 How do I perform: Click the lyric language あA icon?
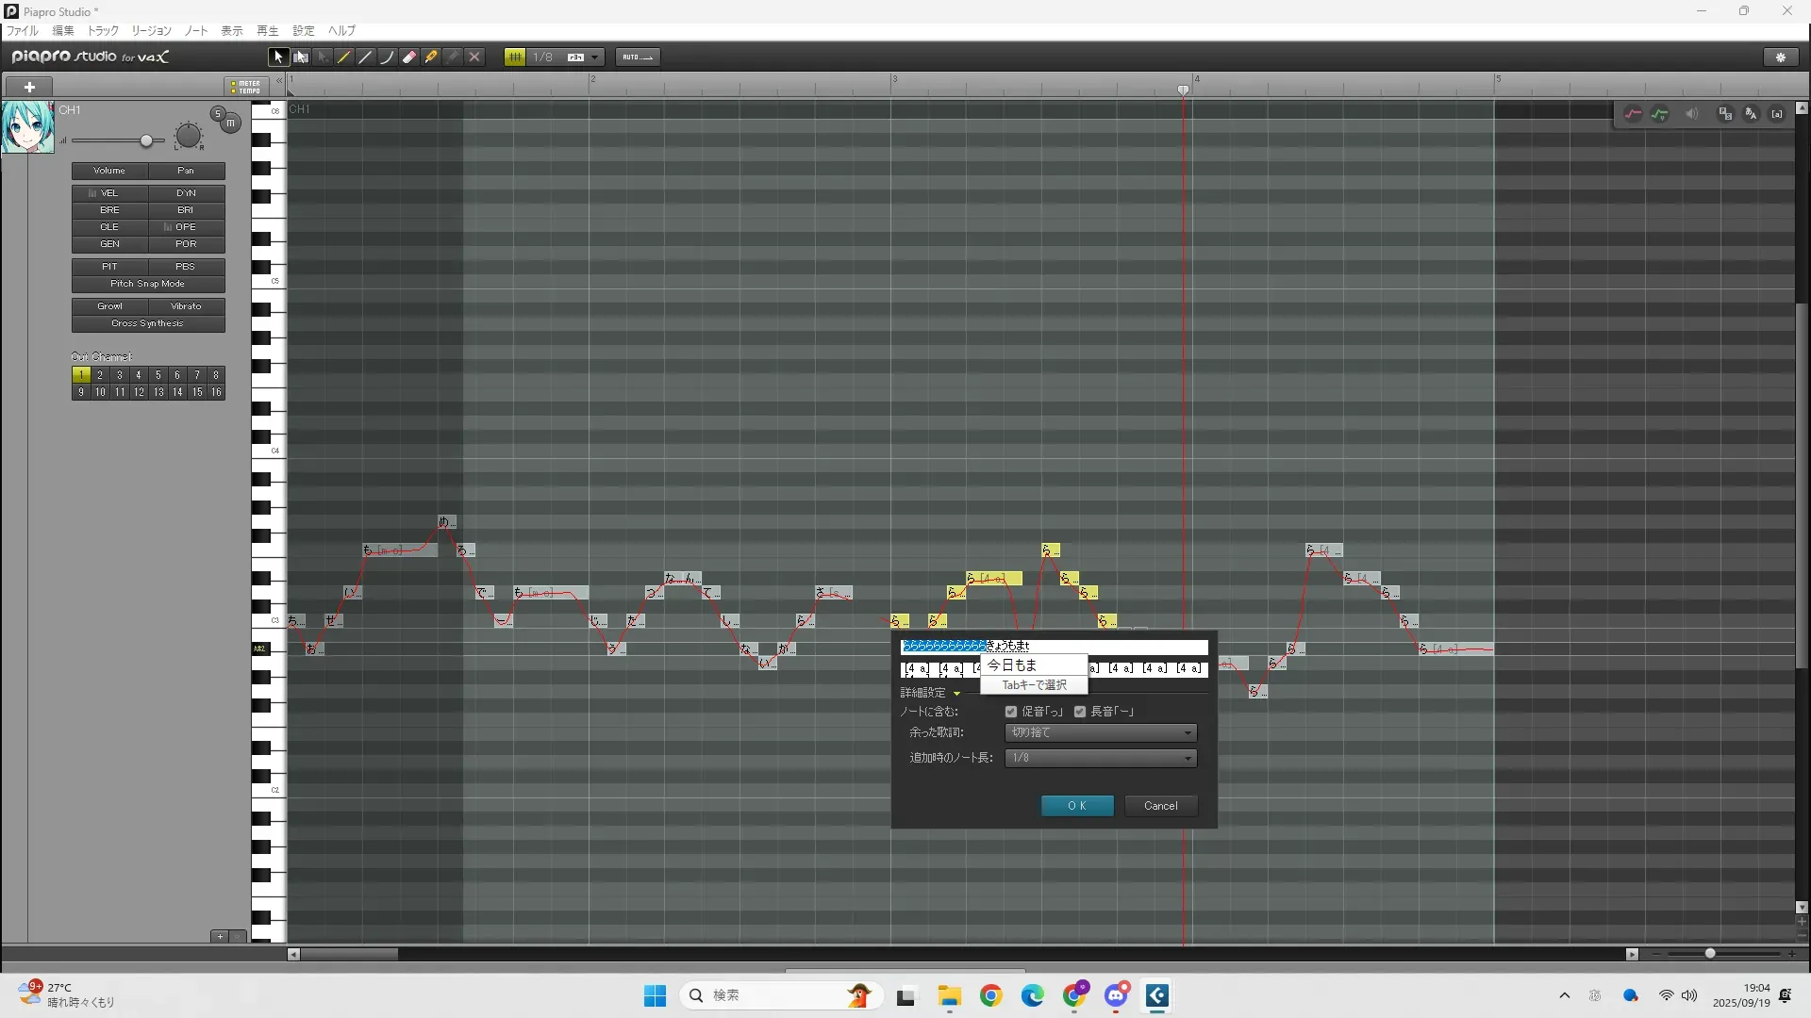point(1751,114)
